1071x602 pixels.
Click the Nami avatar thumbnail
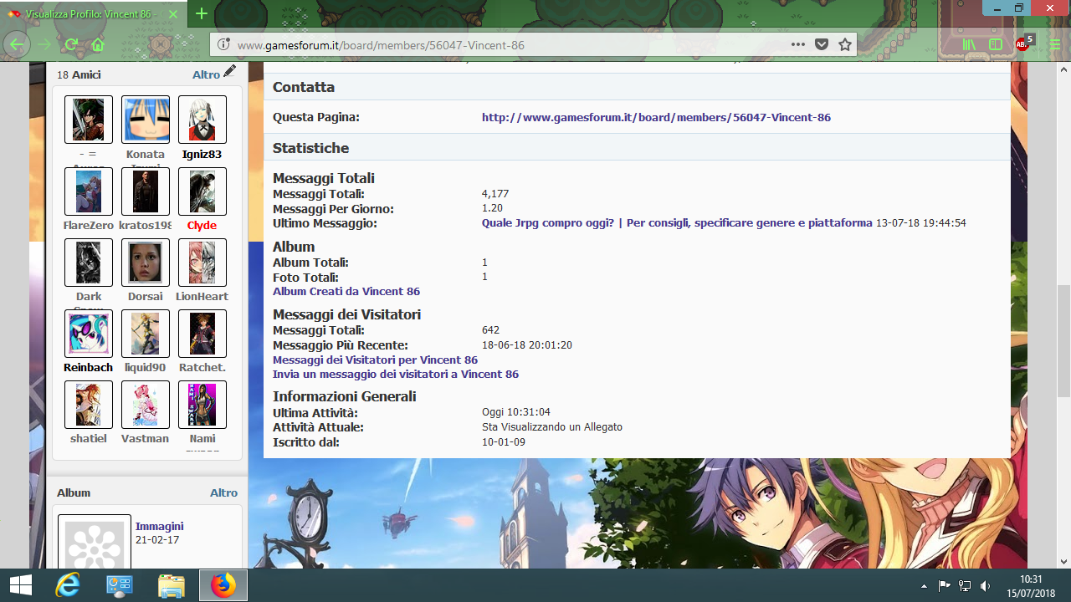click(x=202, y=405)
